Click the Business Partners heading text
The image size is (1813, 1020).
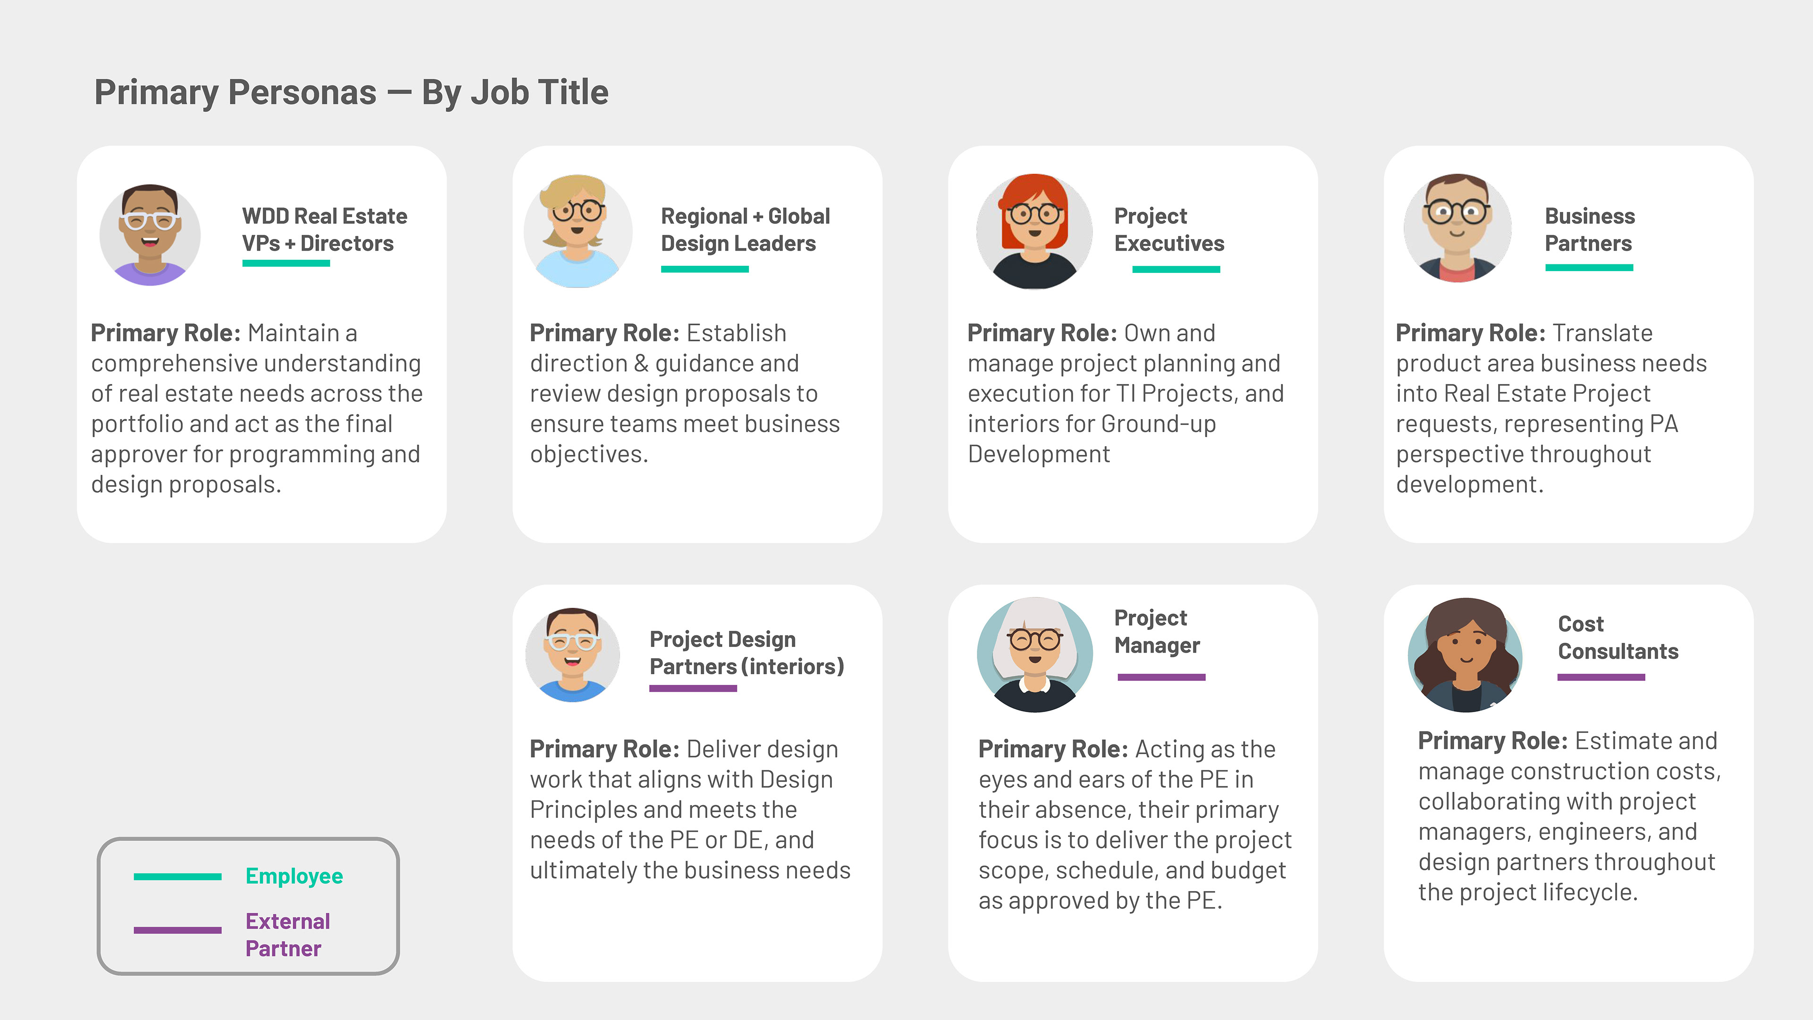1589,229
